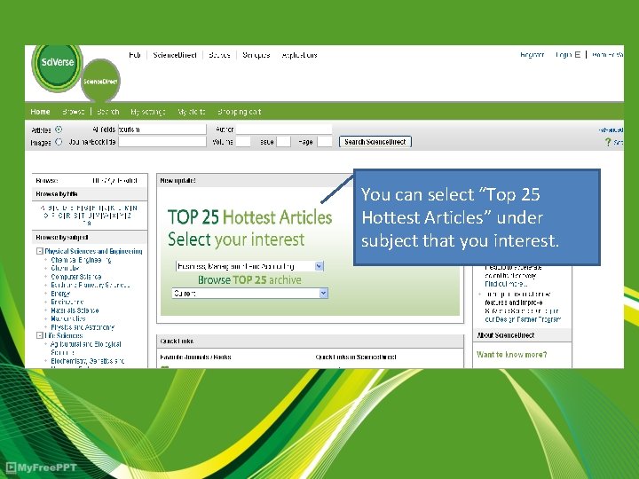Click the green question mark help icon
Viewport: 639px width, 479px height.
(x=608, y=142)
